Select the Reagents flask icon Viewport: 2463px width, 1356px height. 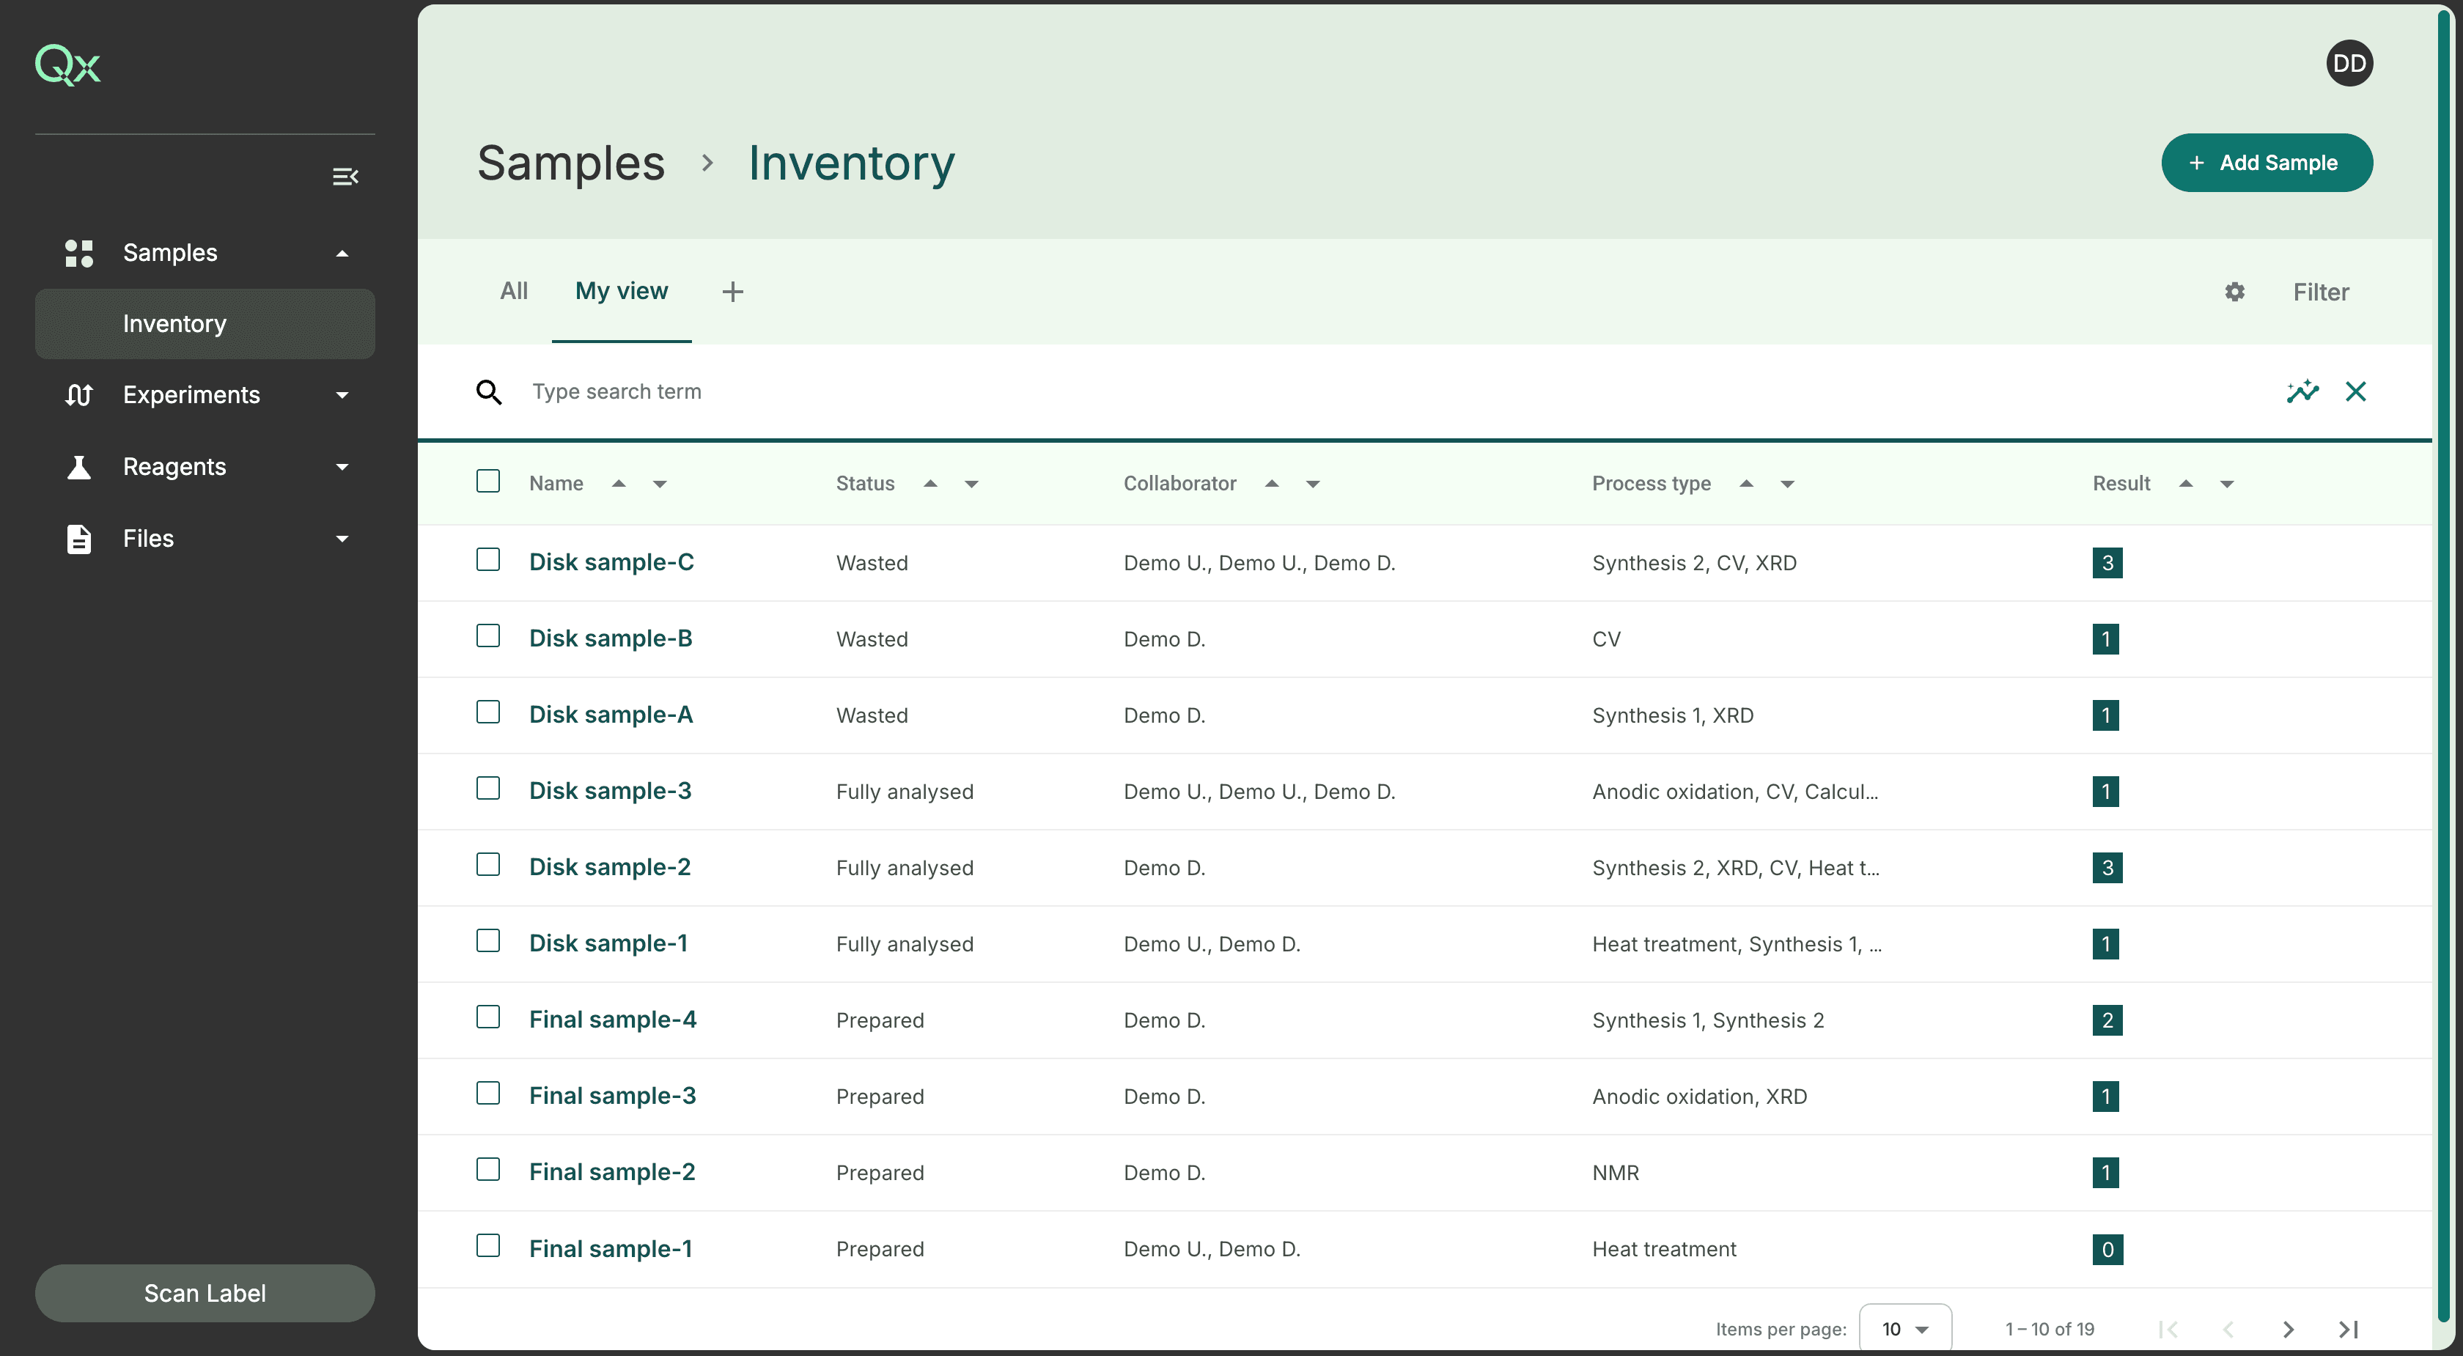click(79, 467)
